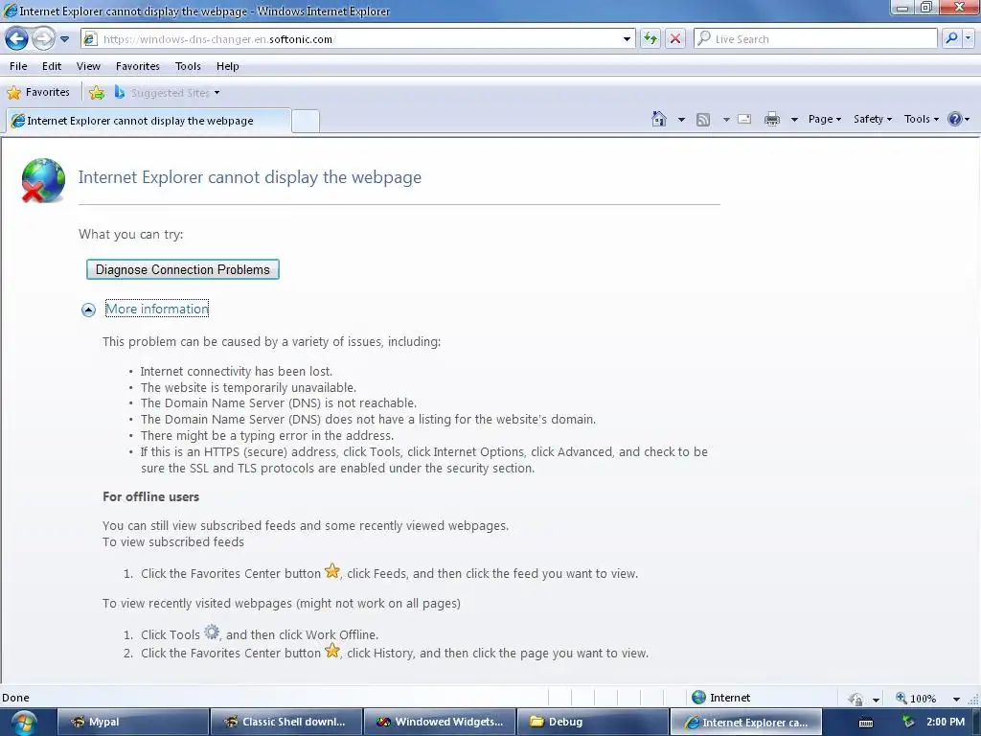Open the search provider dropdown
This screenshot has width=981, height=736.
tap(969, 38)
